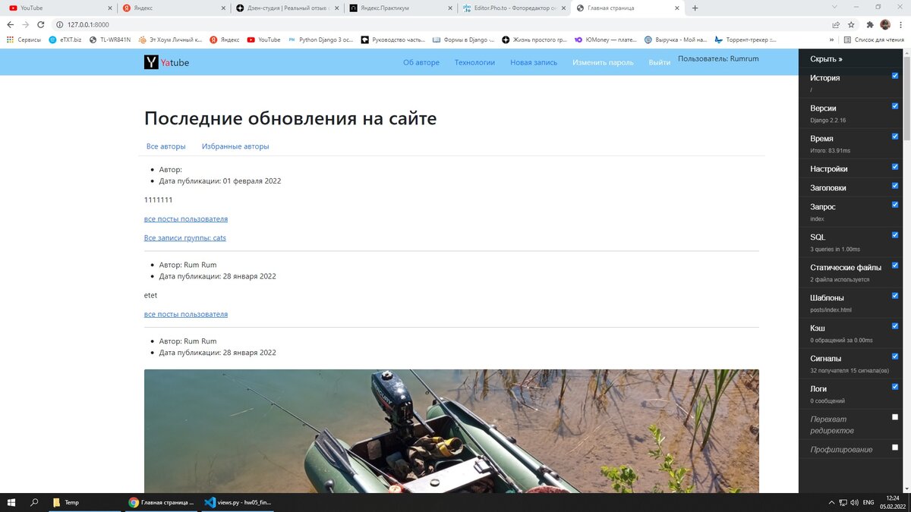Switch to the Яндекс.Практикум tab

coord(399,8)
